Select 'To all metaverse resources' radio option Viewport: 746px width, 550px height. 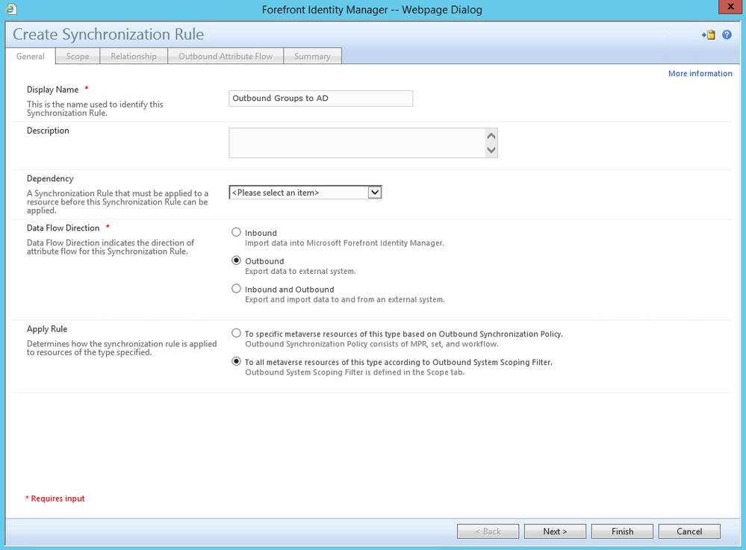(x=236, y=361)
